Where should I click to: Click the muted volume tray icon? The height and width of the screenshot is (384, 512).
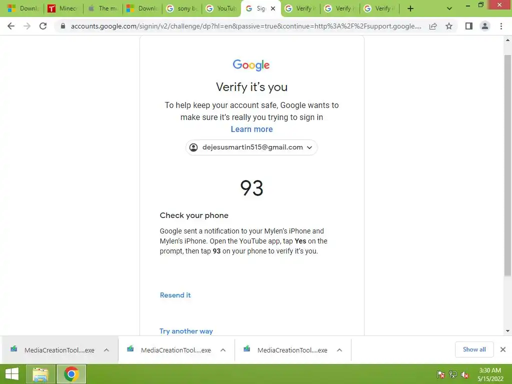point(465,374)
